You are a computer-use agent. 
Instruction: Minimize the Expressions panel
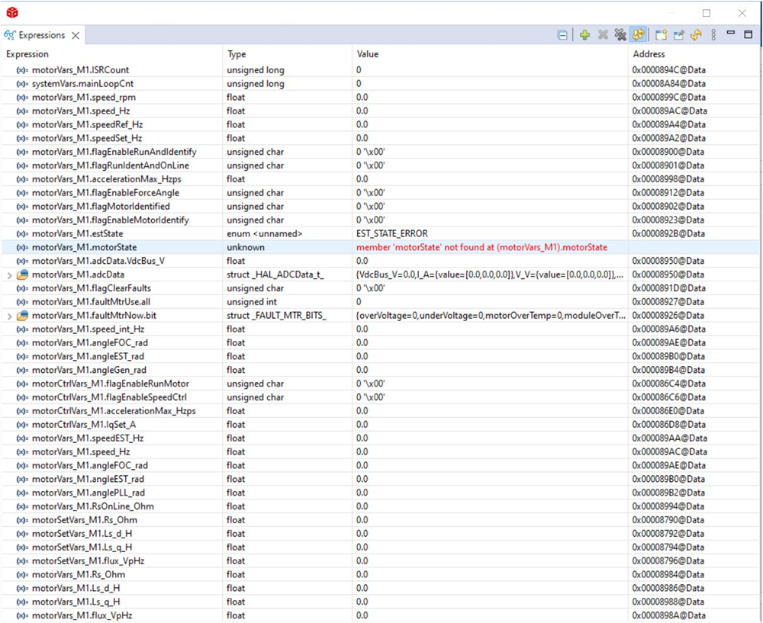729,34
